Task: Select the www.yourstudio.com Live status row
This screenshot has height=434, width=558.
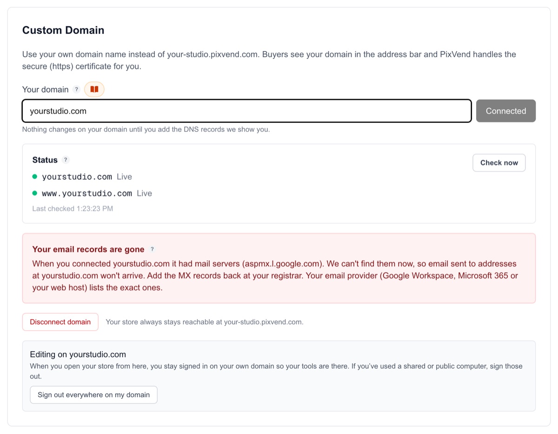Action: pos(92,194)
